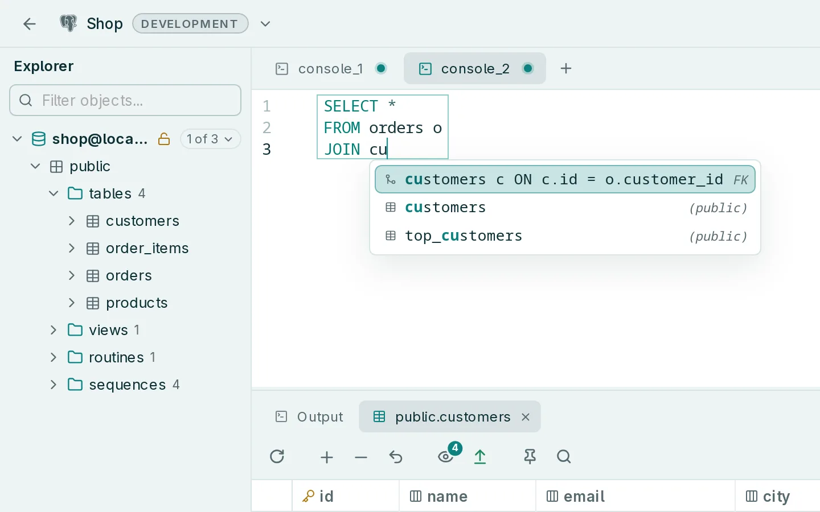Expand the order_items table
The width and height of the screenshot is (820, 512).
click(x=72, y=248)
